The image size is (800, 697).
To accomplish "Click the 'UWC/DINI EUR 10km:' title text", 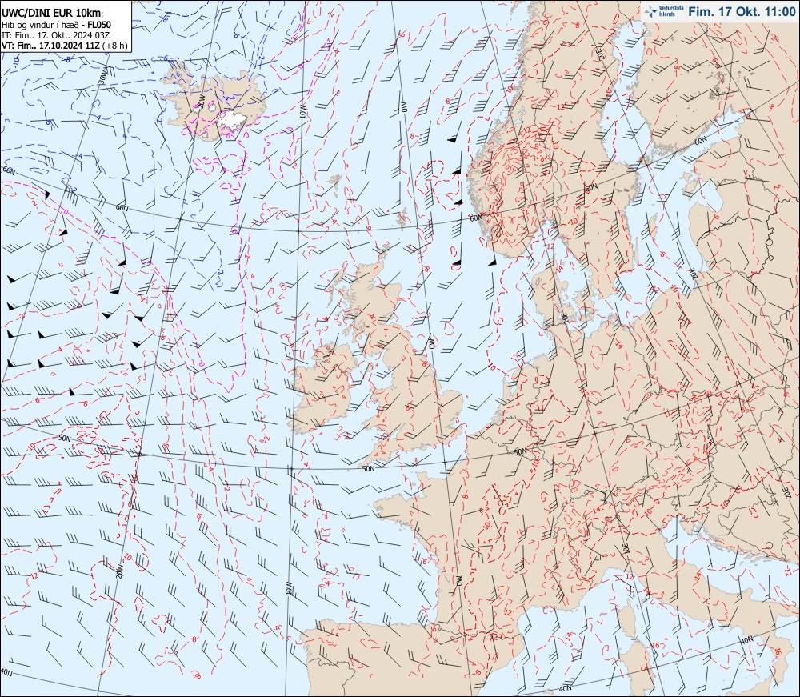I will coord(53,13).
